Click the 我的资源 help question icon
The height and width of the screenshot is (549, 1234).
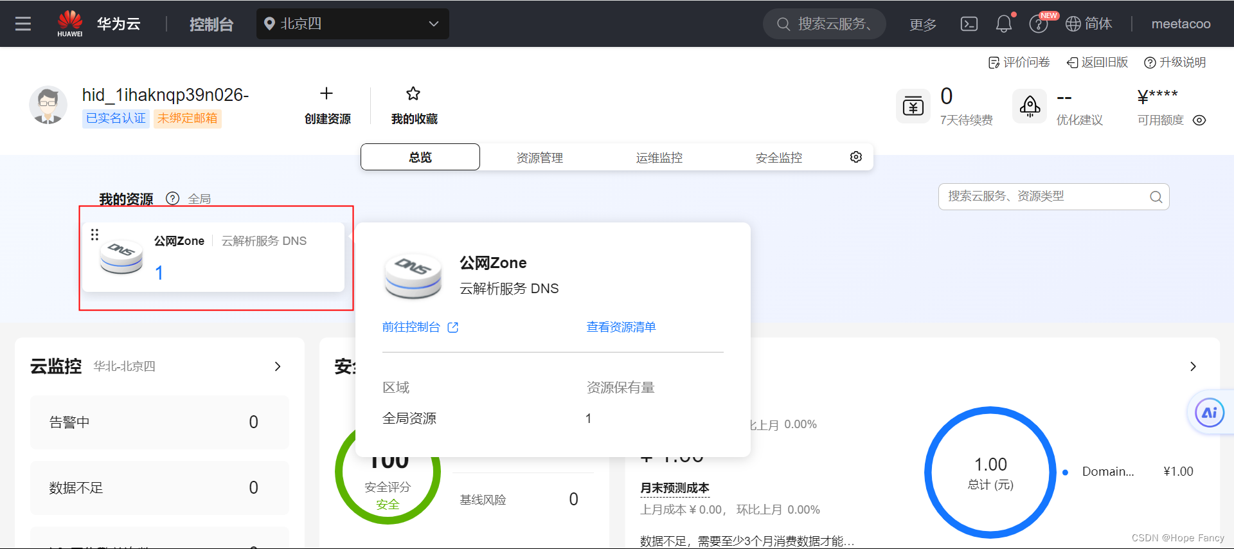click(172, 199)
